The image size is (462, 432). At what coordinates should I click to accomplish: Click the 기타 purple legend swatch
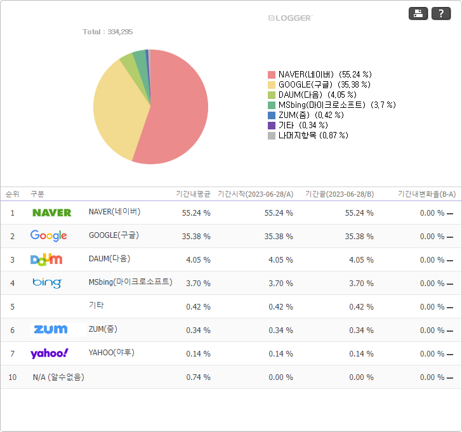272,126
